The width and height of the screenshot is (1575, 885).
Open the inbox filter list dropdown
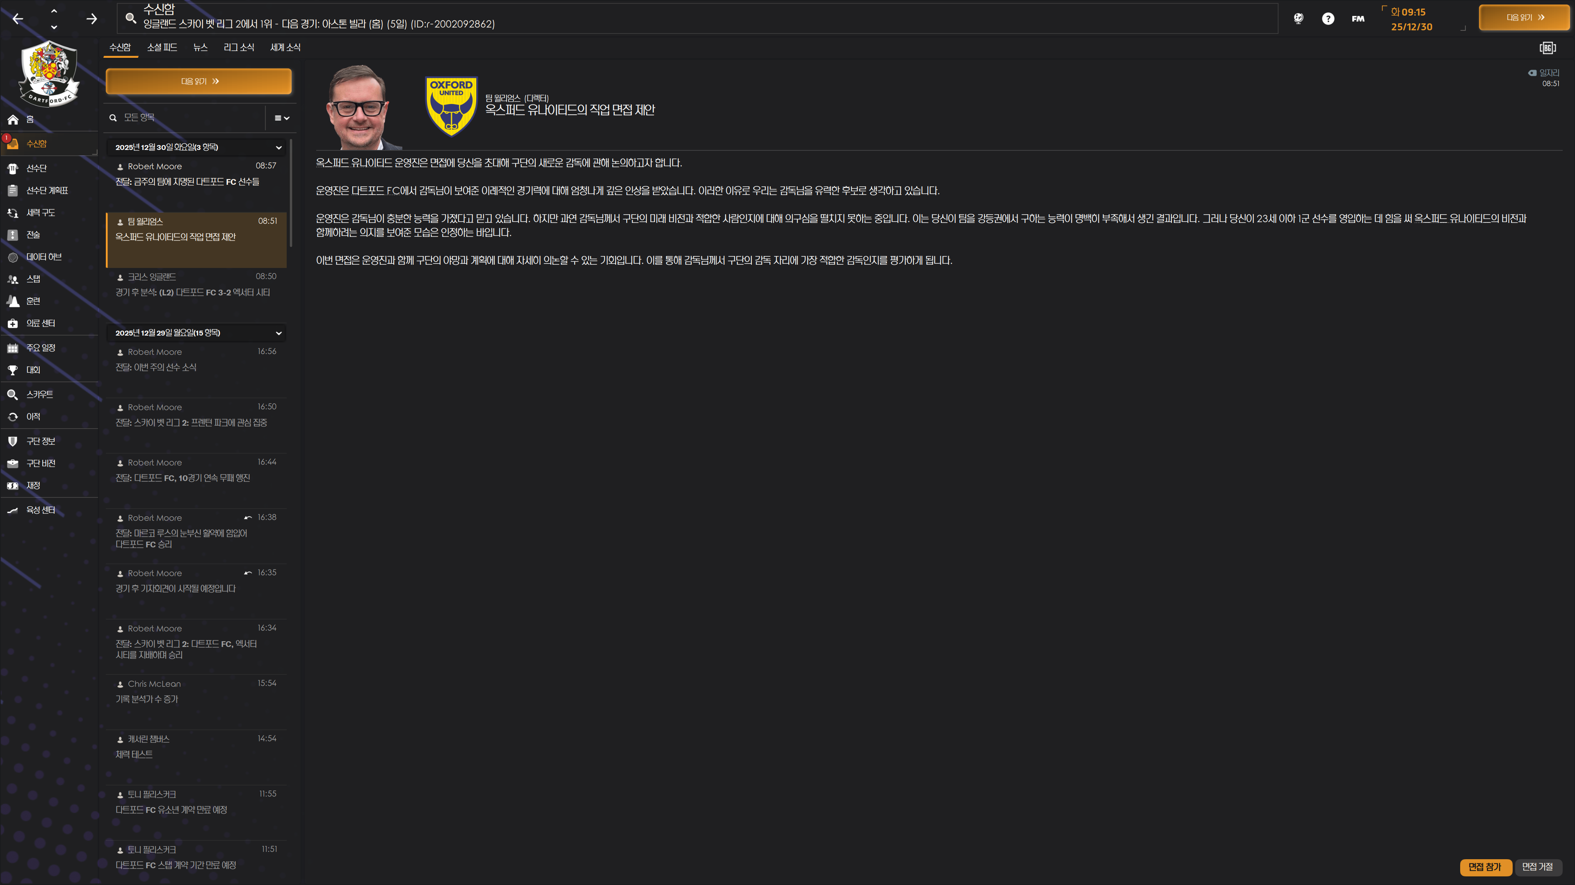[x=281, y=118]
